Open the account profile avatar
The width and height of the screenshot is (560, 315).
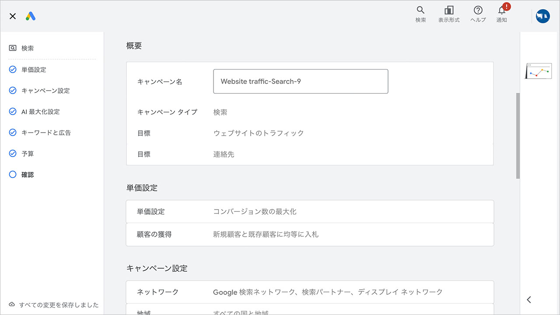[x=542, y=16]
